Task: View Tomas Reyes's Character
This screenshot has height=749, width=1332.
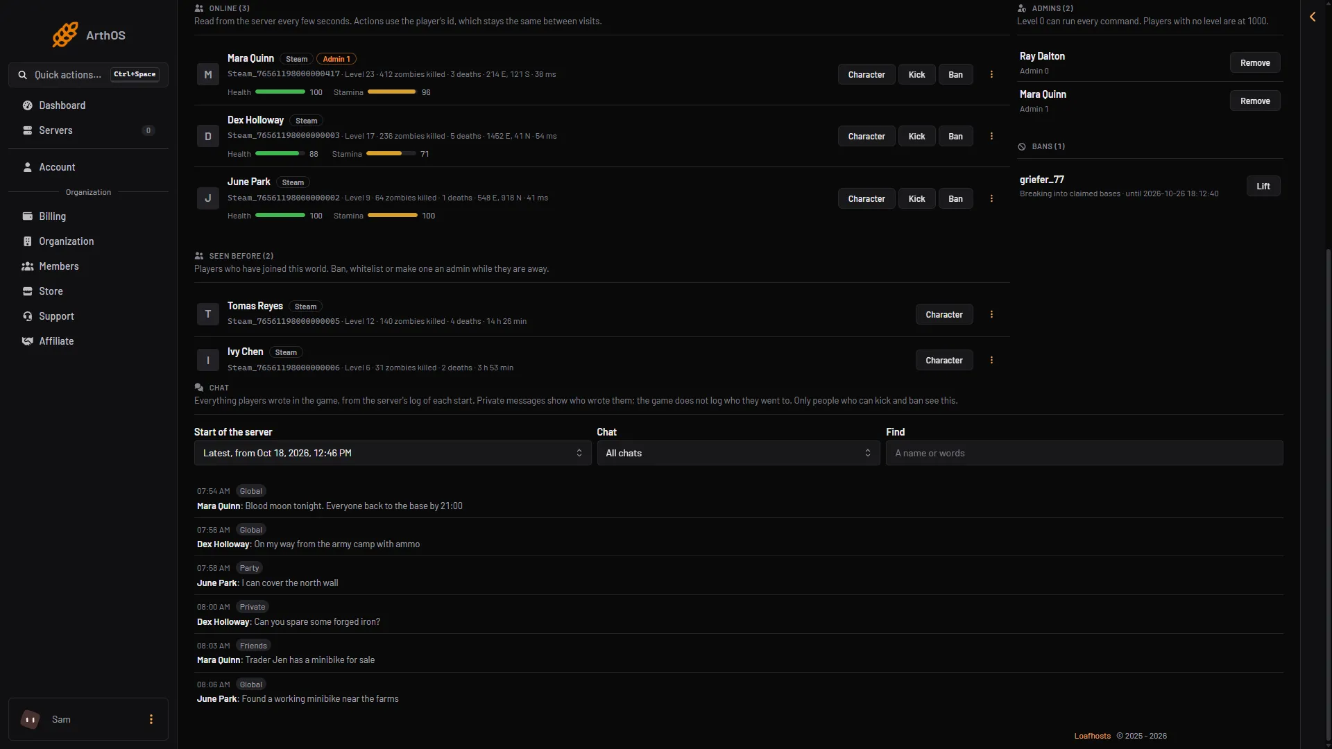Action: [944, 314]
